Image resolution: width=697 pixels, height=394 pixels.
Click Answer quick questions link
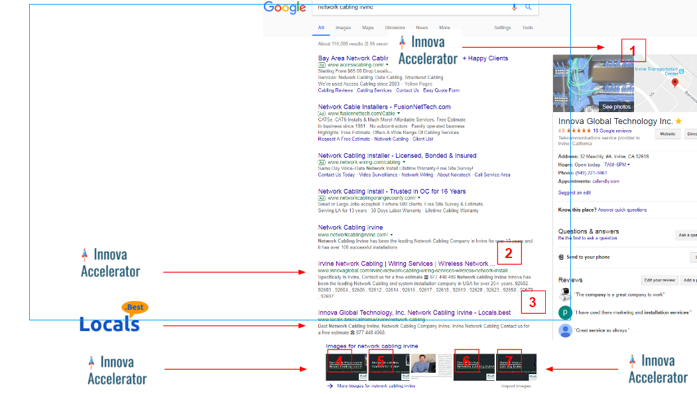pos(622,210)
